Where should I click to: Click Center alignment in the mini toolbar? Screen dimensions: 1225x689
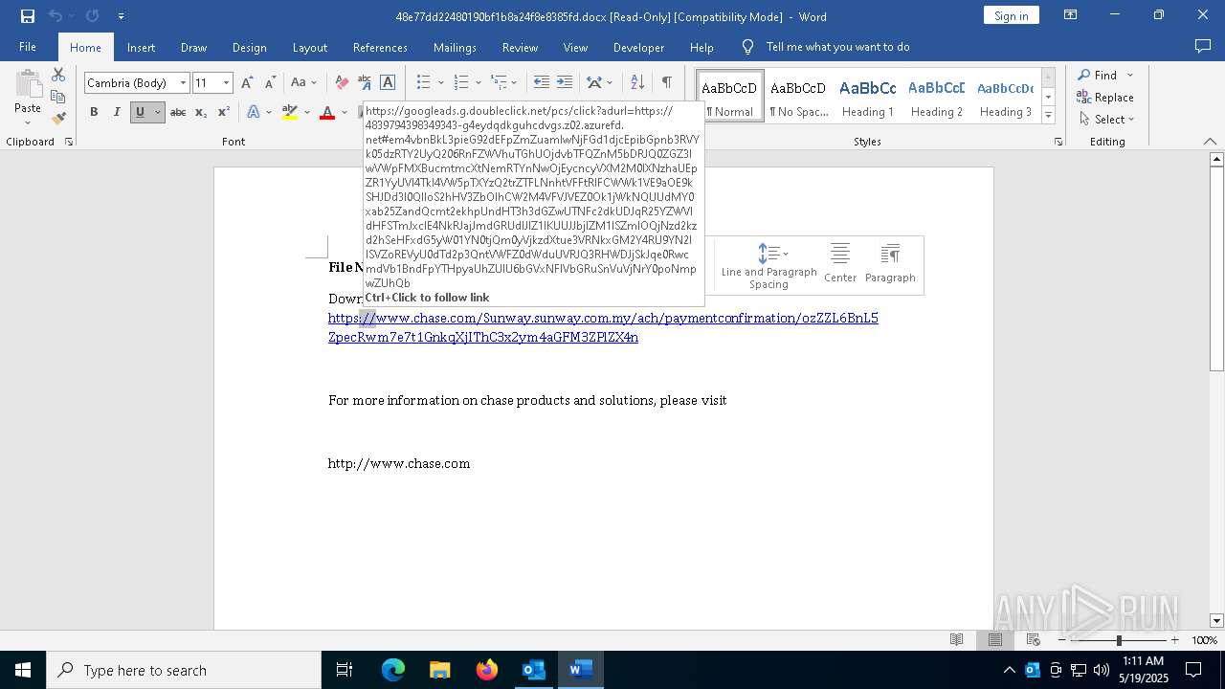tap(840, 263)
